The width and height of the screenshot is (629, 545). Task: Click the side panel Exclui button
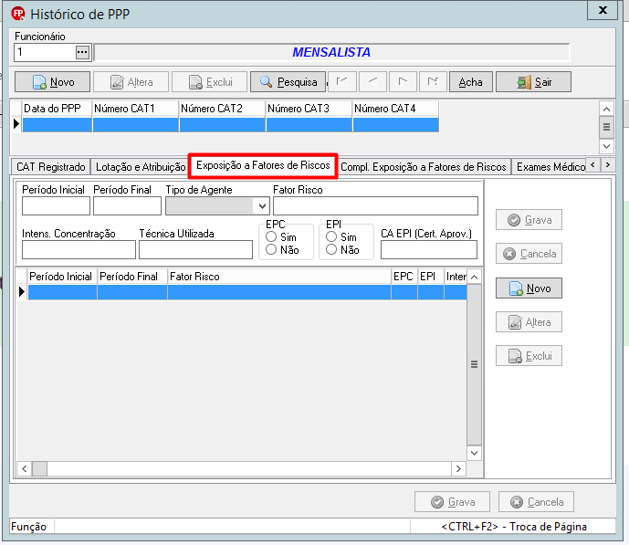(x=529, y=356)
